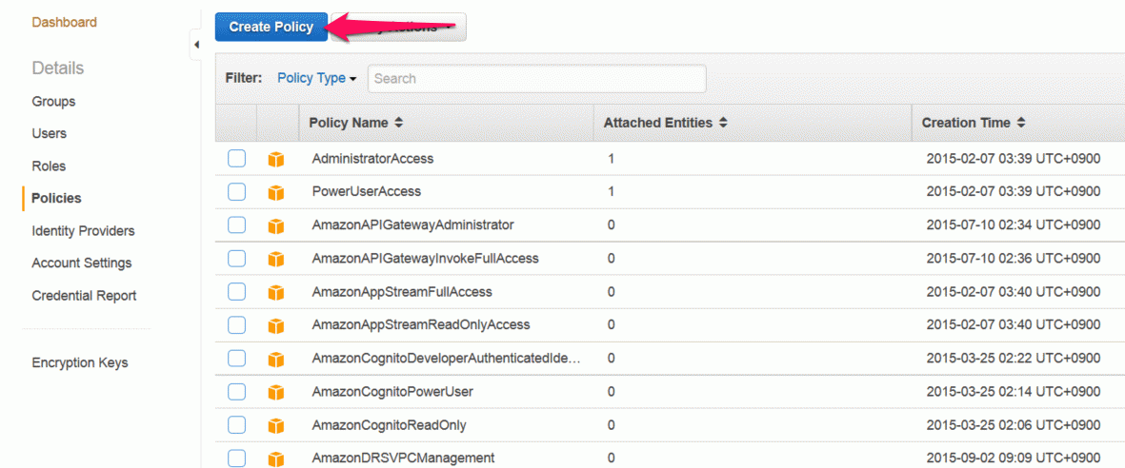The height and width of the screenshot is (468, 1125).
Task: Check the AmazonCognitoPowerUser checkbox
Action: coord(237,391)
